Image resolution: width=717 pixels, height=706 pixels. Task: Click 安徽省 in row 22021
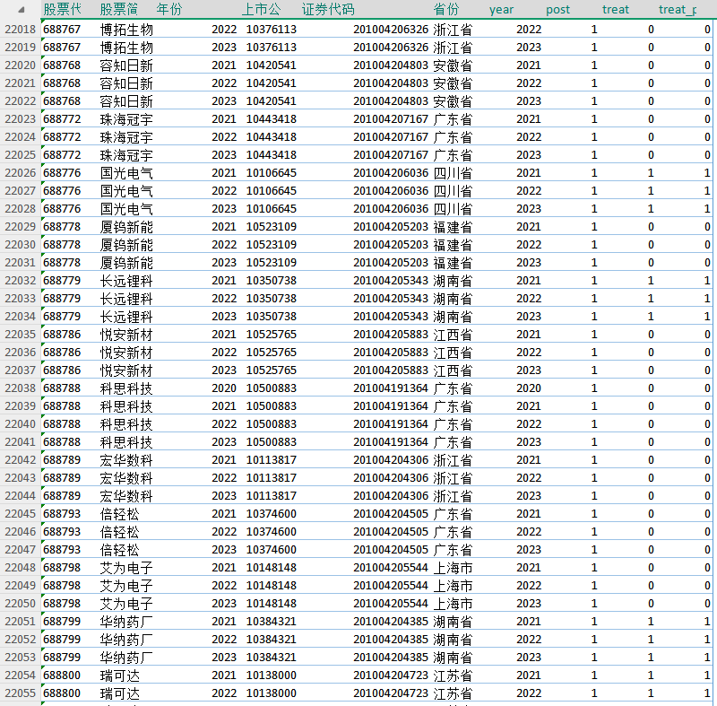point(453,83)
